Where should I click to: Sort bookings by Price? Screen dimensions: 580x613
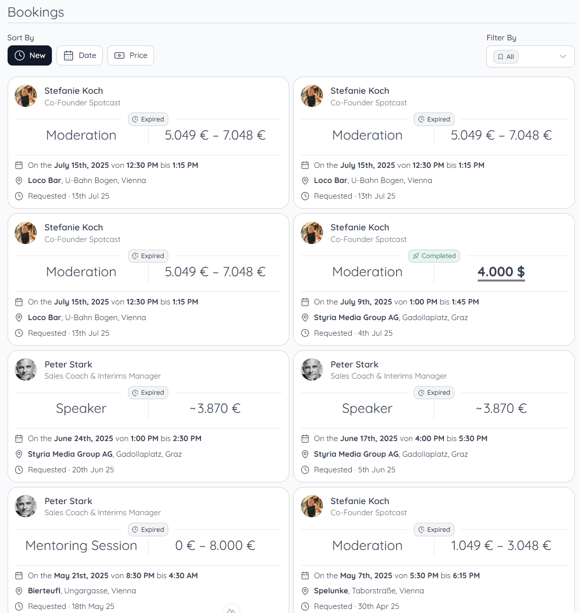pos(131,55)
